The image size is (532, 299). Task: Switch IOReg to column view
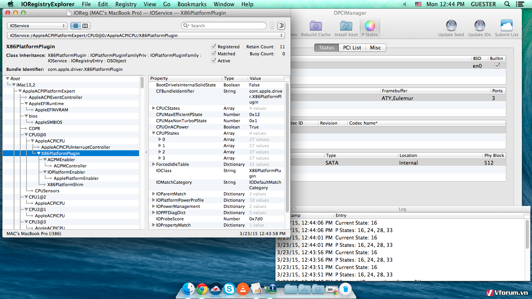pos(85,26)
